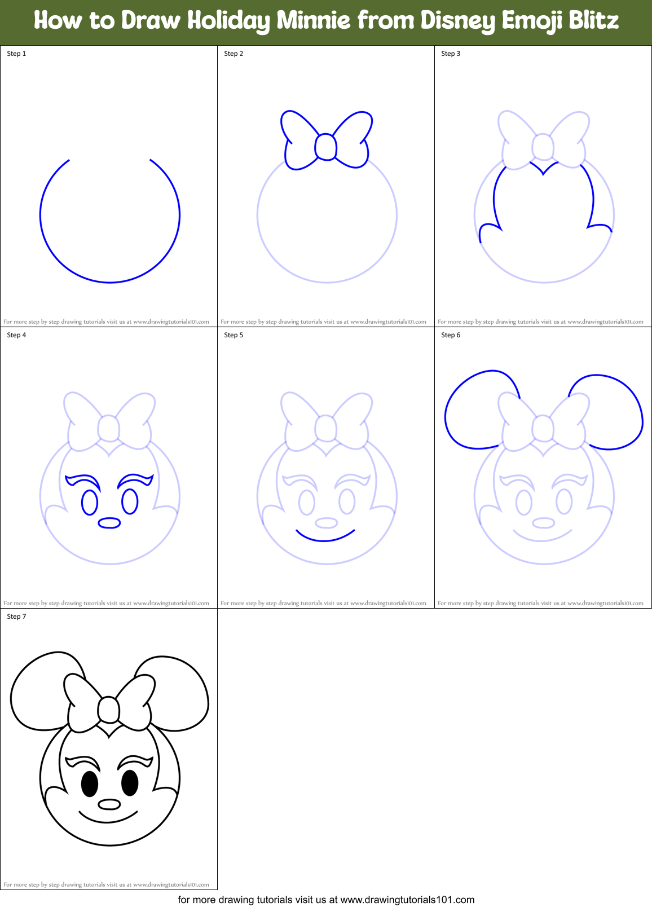652x907 pixels.
Task: Open Step 2 drawing with blue bow
Action: (327, 196)
